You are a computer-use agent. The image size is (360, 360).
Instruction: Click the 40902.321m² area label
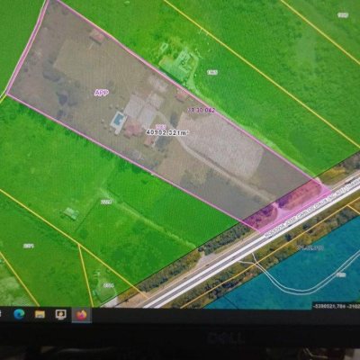tap(167, 132)
